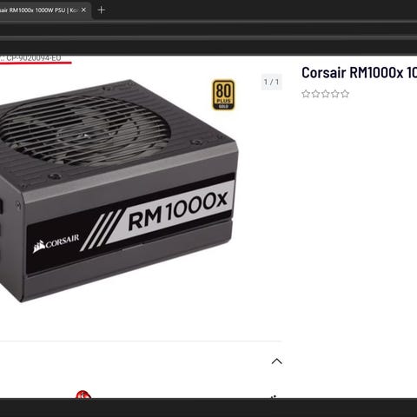417x417 pixels.
Task: Click the 80 Plus Gold badge icon
Action: [x=223, y=95]
